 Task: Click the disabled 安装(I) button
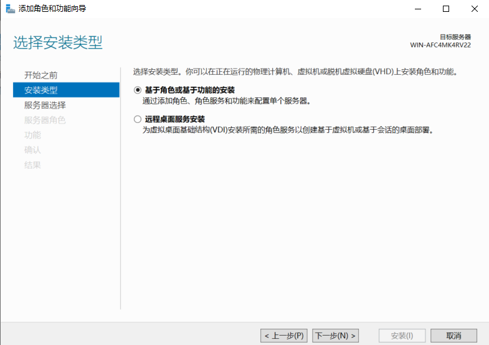coord(402,336)
